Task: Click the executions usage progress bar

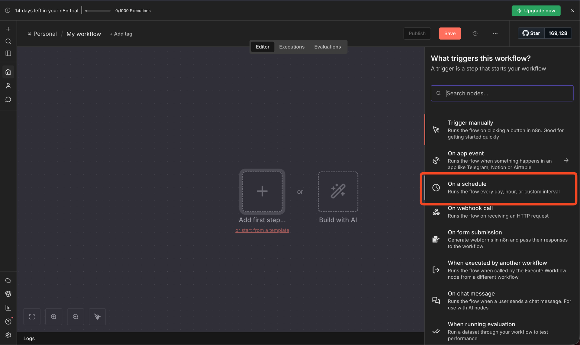Action: click(x=98, y=11)
